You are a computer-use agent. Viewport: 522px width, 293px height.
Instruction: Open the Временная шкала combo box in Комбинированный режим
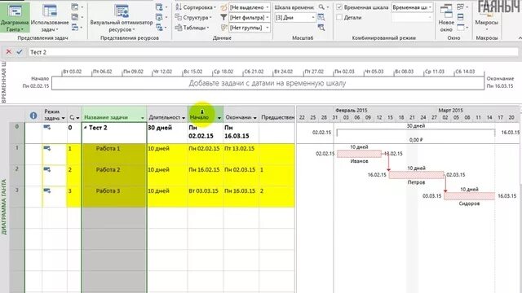click(x=412, y=7)
